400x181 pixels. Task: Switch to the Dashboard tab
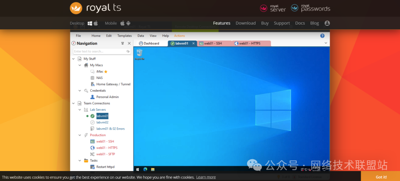(151, 44)
